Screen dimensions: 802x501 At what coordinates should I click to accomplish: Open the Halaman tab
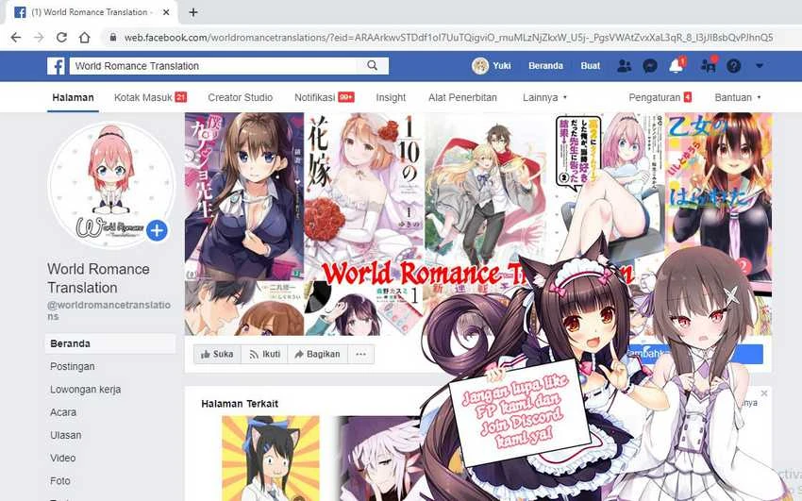(x=74, y=97)
